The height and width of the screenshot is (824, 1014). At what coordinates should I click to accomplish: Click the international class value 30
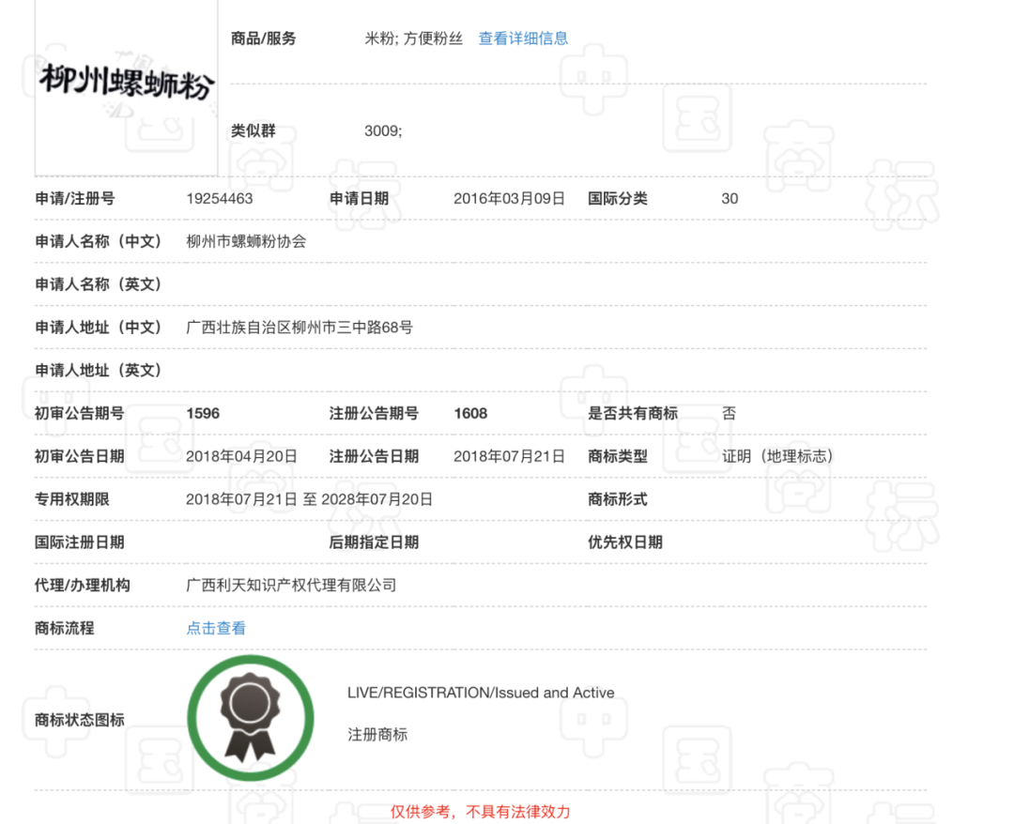730,199
